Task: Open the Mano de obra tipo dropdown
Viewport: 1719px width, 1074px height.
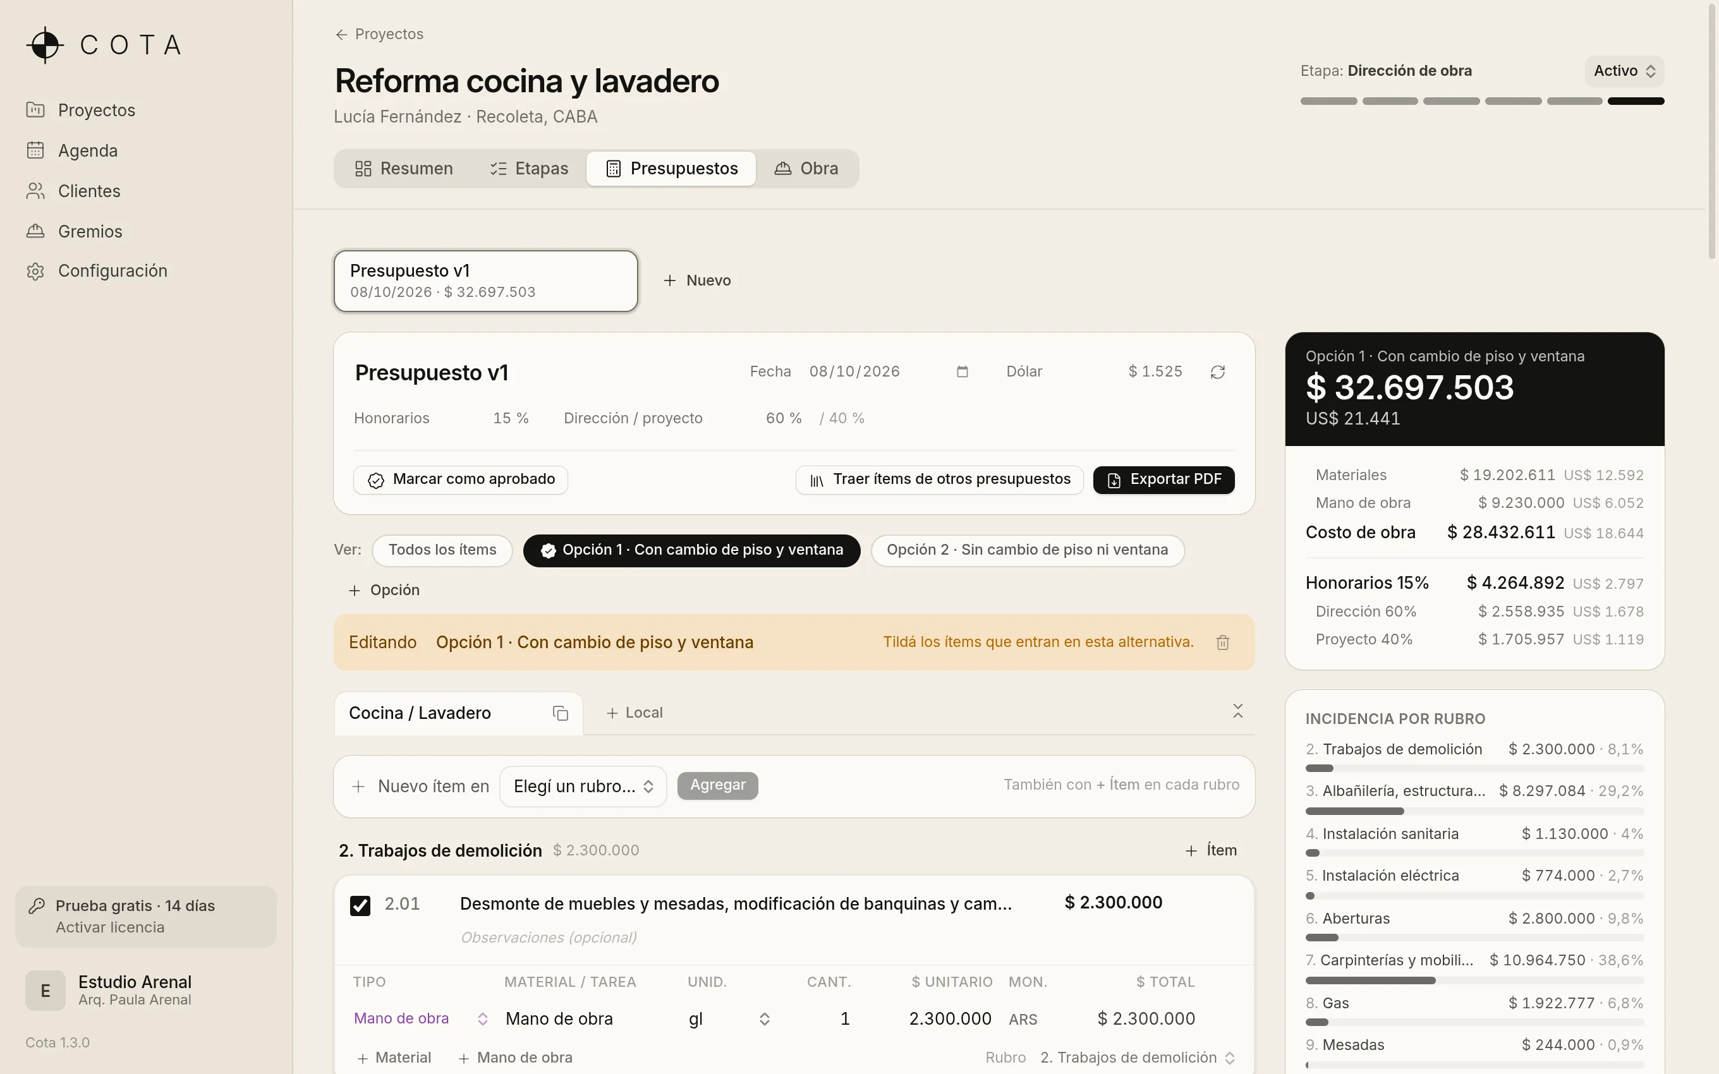Action: [x=420, y=1018]
